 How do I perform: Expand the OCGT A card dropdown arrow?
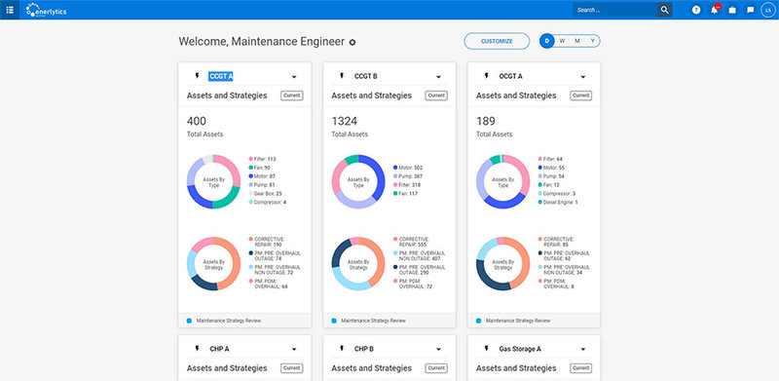[x=582, y=77]
